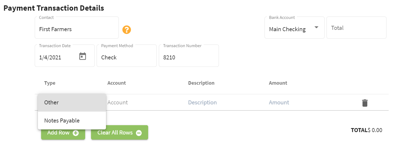Open the Main Checking bank account selector
The height and width of the screenshot is (143, 394).
[x=294, y=28]
